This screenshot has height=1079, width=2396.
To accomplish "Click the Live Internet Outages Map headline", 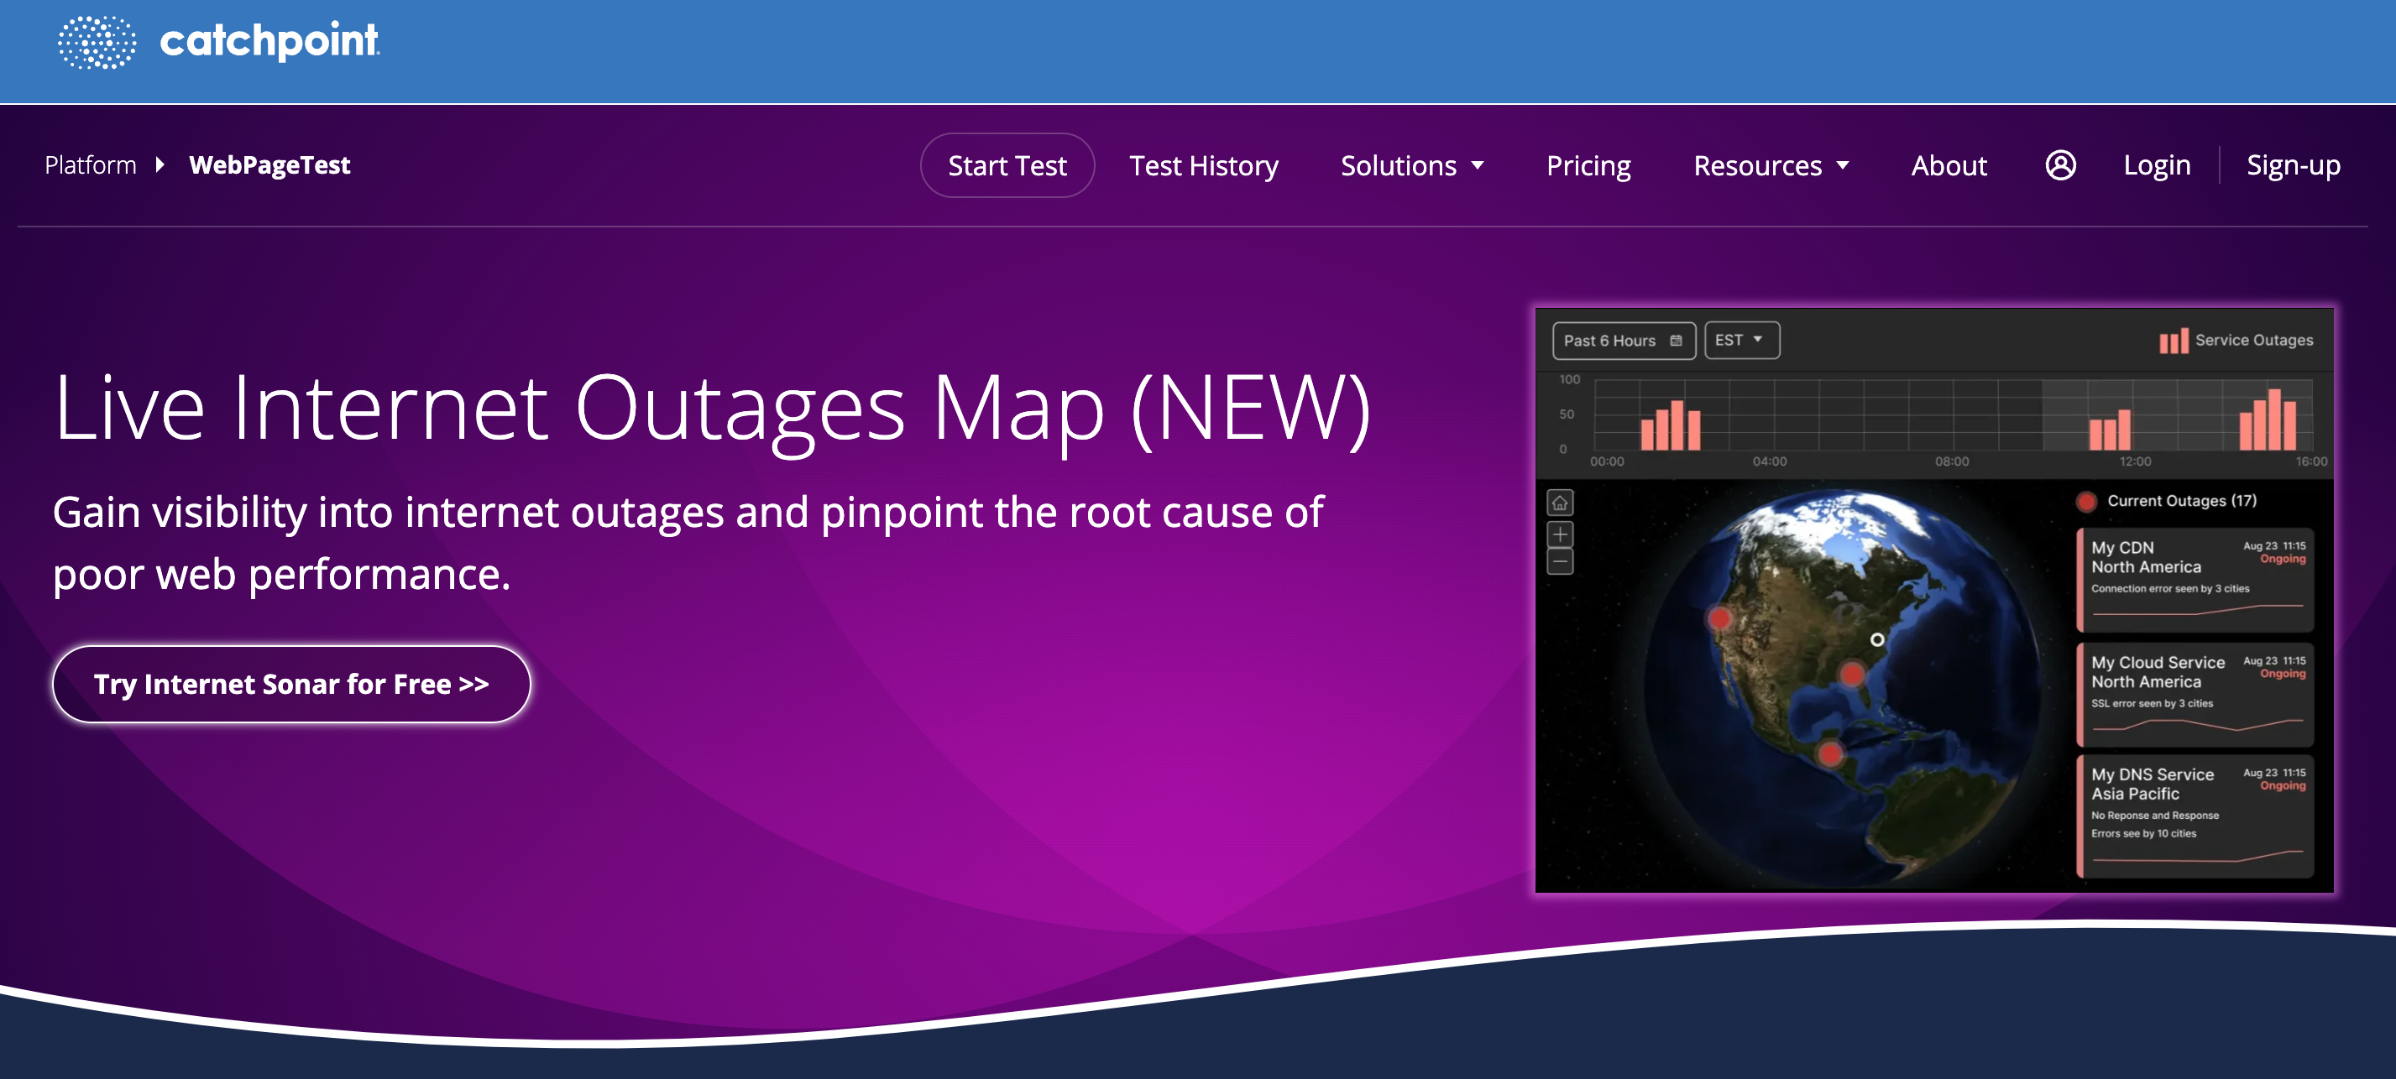I will pos(712,409).
